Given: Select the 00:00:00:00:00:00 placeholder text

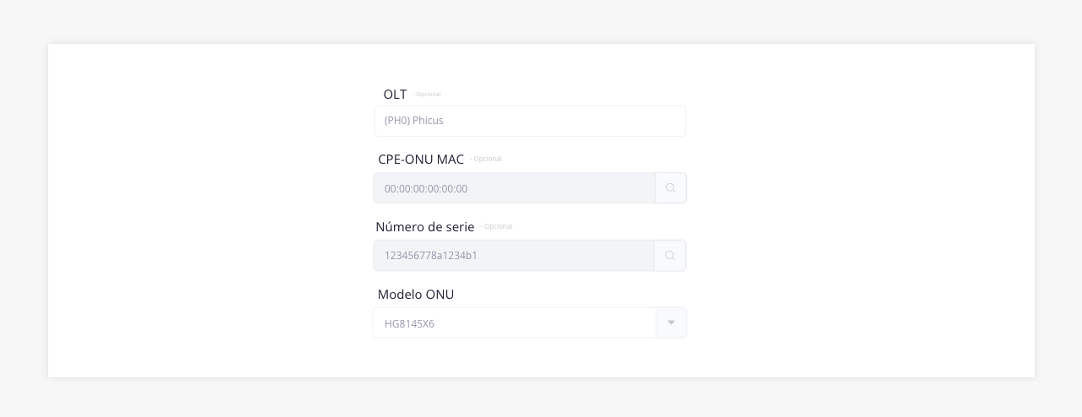Looking at the screenshot, I should (426, 189).
